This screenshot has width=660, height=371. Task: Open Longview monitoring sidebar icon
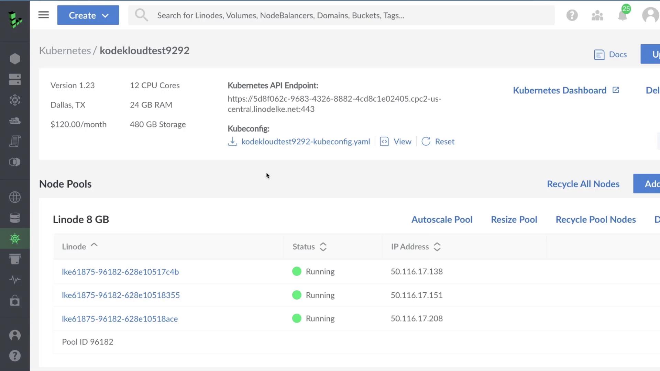pyautogui.click(x=15, y=280)
